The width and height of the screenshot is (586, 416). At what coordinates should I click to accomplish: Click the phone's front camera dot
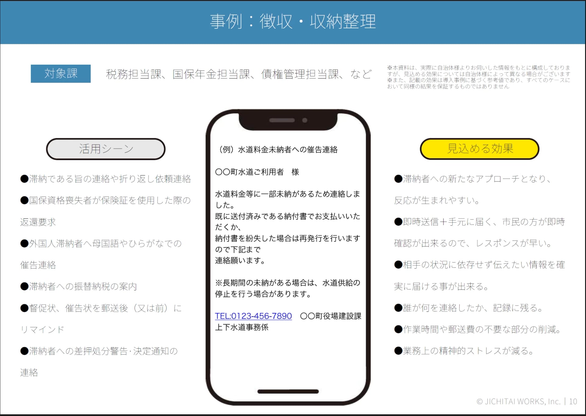305,120
